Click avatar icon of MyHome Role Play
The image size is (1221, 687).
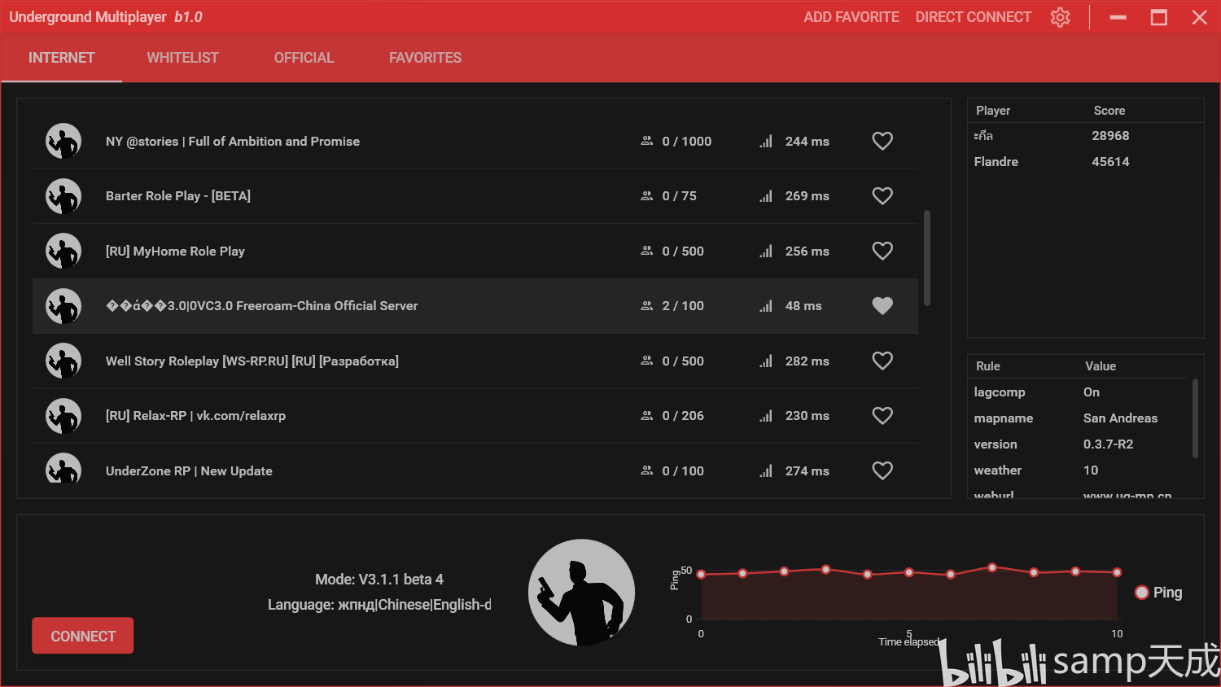click(x=63, y=251)
